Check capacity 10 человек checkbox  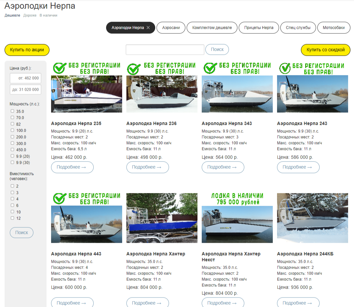pos(12,212)
